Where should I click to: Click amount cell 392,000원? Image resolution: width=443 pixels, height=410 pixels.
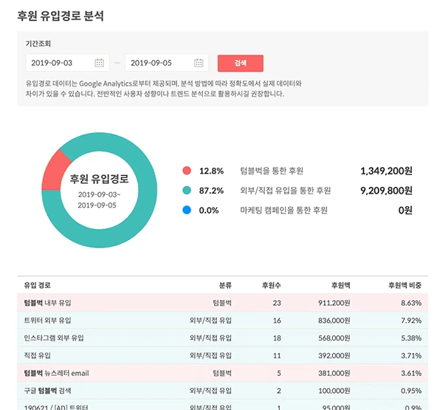(334, 355)
